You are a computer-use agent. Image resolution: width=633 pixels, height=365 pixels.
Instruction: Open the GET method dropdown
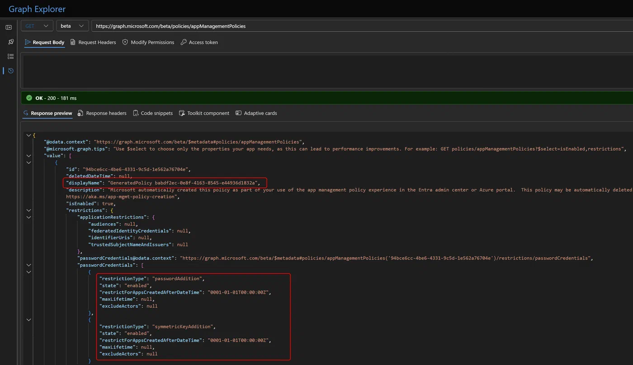37,26
